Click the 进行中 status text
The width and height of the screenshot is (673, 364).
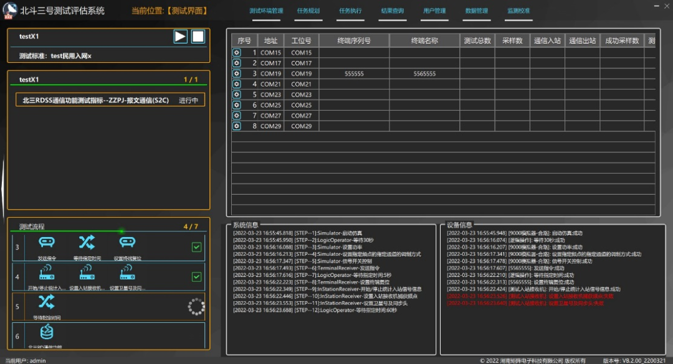pos(188,100)
